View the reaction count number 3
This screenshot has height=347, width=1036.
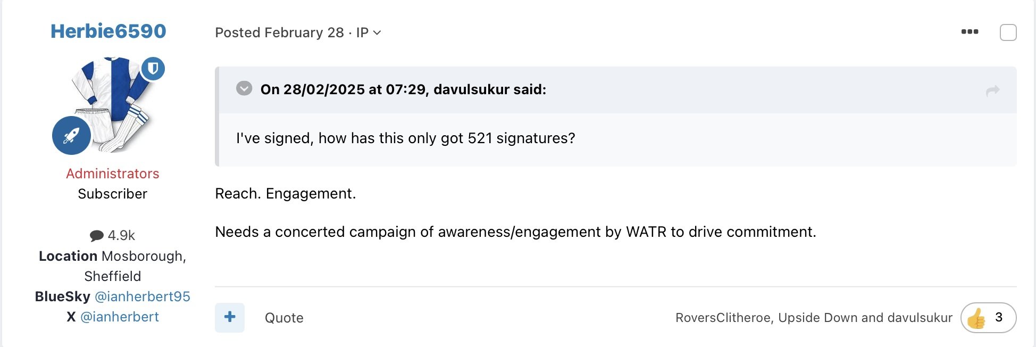999,318
